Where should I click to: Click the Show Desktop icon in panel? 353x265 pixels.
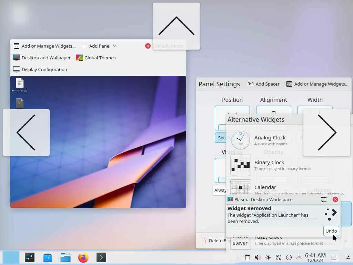point(334,257)
